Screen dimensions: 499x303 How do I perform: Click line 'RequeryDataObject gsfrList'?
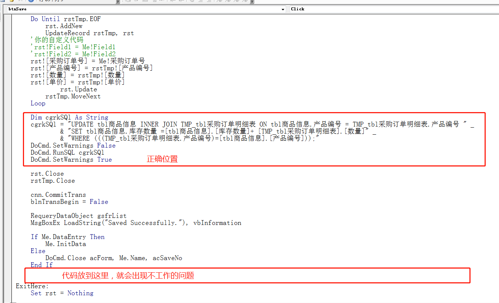click(79, 216)
